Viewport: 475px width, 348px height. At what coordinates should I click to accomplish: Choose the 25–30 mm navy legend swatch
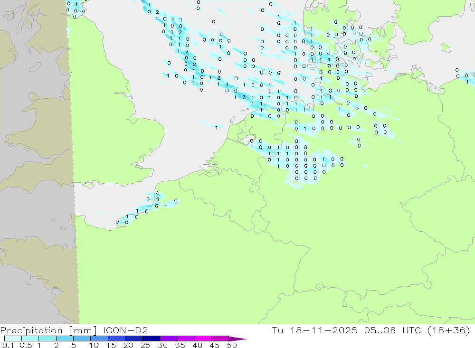coord(151,339)
